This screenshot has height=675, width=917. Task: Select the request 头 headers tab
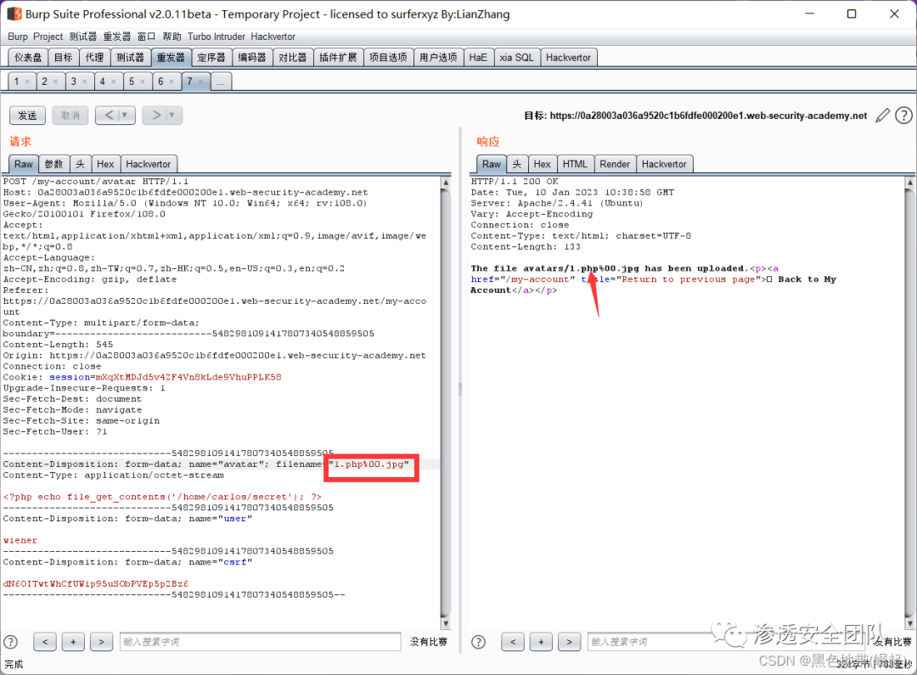80,165
